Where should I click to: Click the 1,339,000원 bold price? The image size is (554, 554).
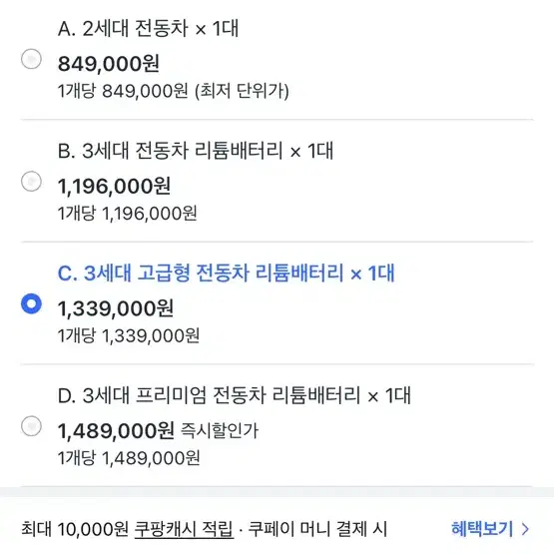[x=116, y=308]
